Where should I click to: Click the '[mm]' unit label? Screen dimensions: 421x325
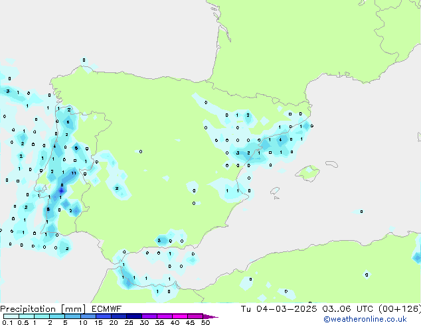73,309
